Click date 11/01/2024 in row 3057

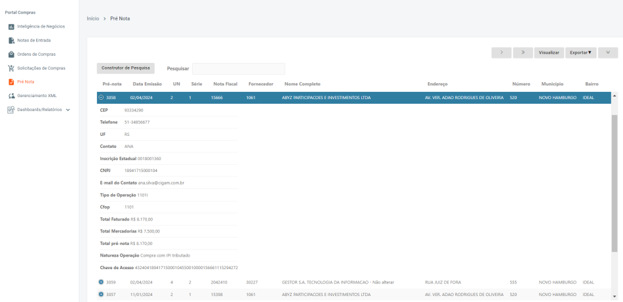click(141, 294)
